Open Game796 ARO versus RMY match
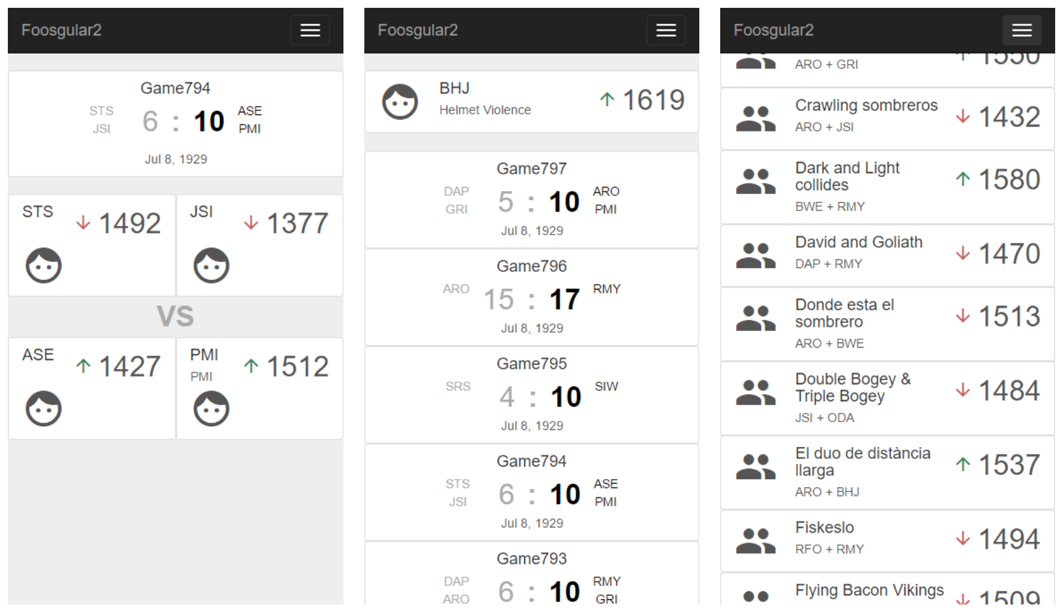Viewport: 1063px width, 613px height. [x=531, y=297]
